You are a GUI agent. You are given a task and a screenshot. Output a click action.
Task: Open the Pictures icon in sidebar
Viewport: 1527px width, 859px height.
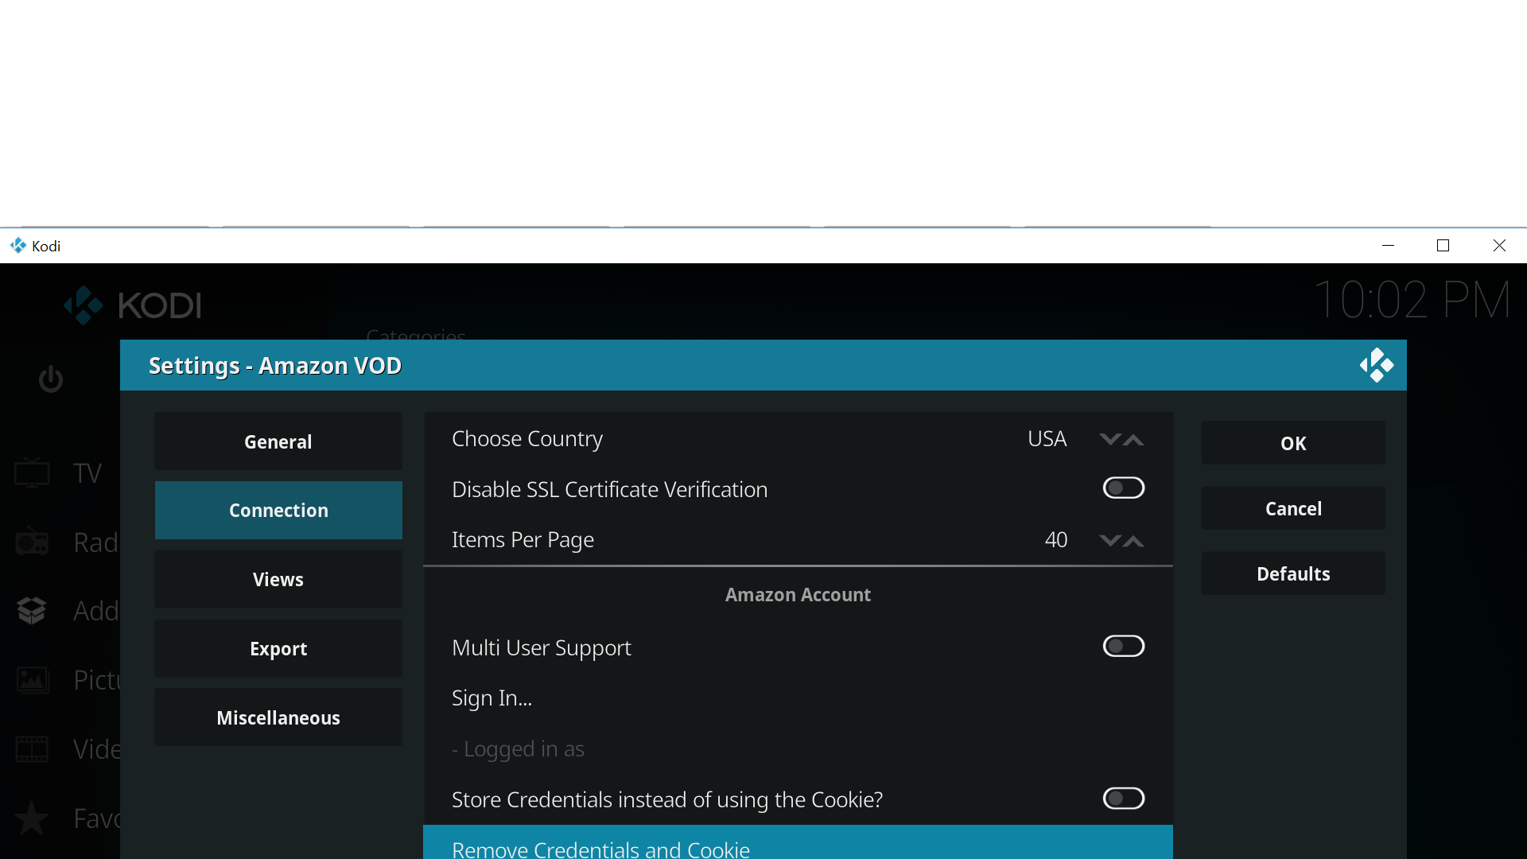[33, 680]
